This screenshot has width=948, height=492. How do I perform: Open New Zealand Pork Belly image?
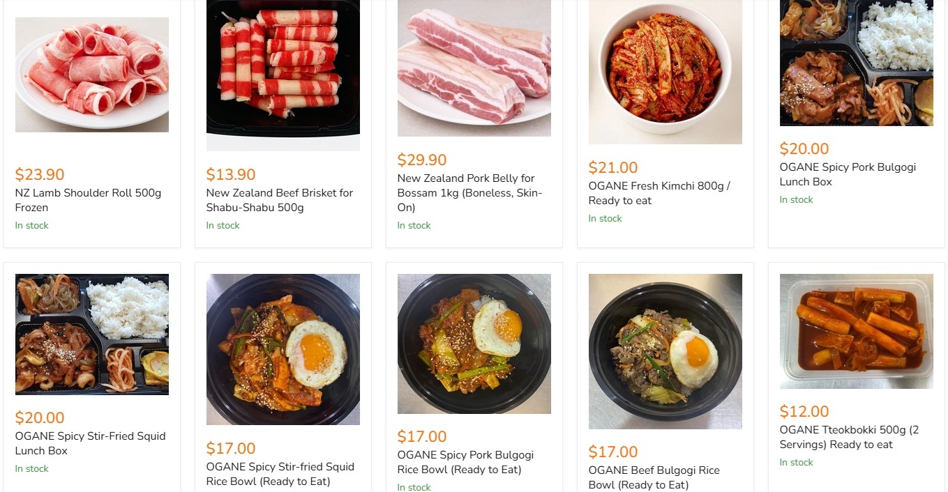[474, 68]
